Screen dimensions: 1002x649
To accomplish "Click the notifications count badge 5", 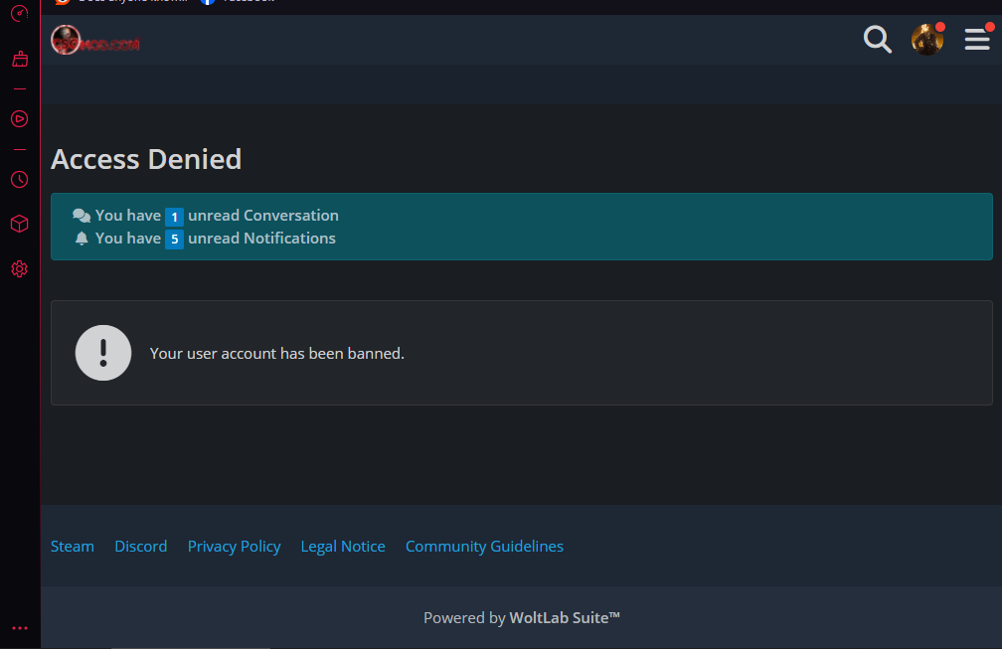I will click(174, 240).
